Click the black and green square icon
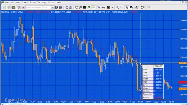 109,7
